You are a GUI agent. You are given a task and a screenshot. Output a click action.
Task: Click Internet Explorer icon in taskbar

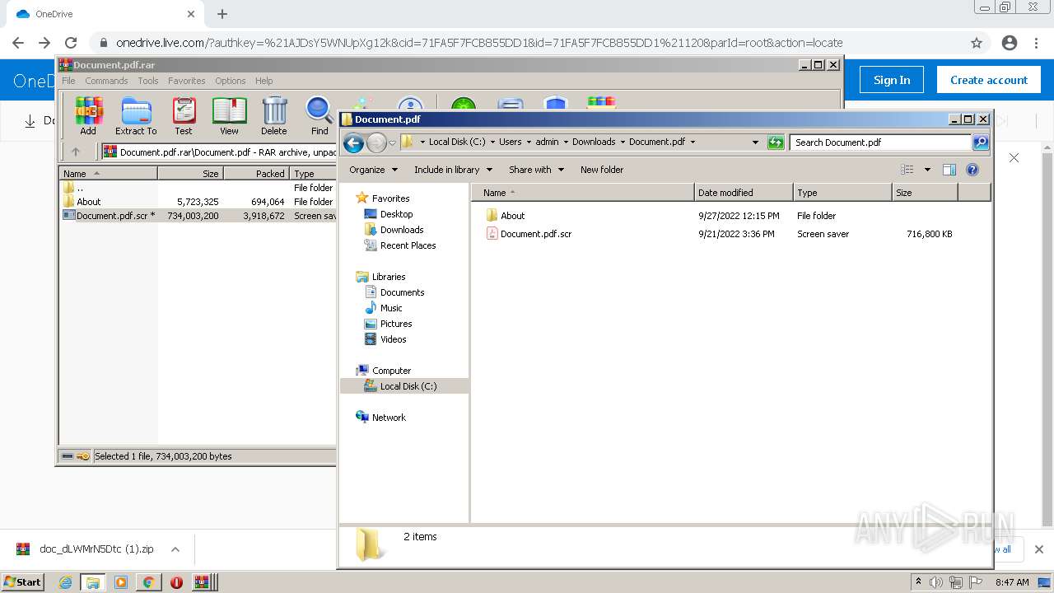pyautogui.click(x=65, y=582)
